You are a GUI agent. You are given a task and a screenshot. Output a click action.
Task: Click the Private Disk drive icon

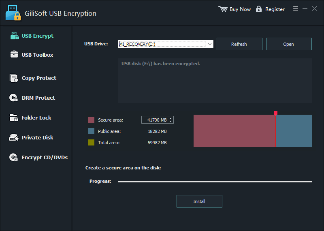click(x=14, y=137)
